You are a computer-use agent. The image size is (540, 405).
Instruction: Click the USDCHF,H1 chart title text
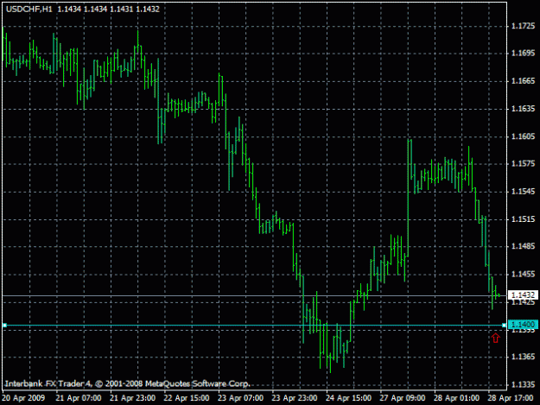click(29, 9)
